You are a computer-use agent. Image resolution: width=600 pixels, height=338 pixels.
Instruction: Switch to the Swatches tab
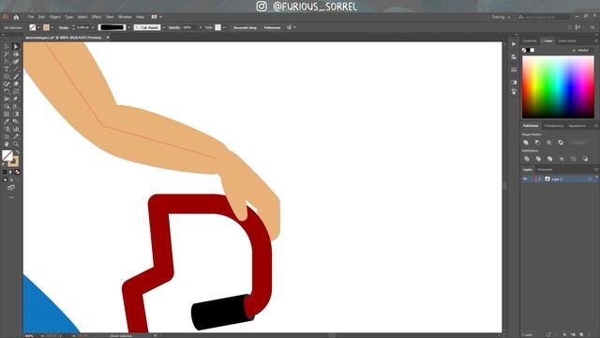530,41
